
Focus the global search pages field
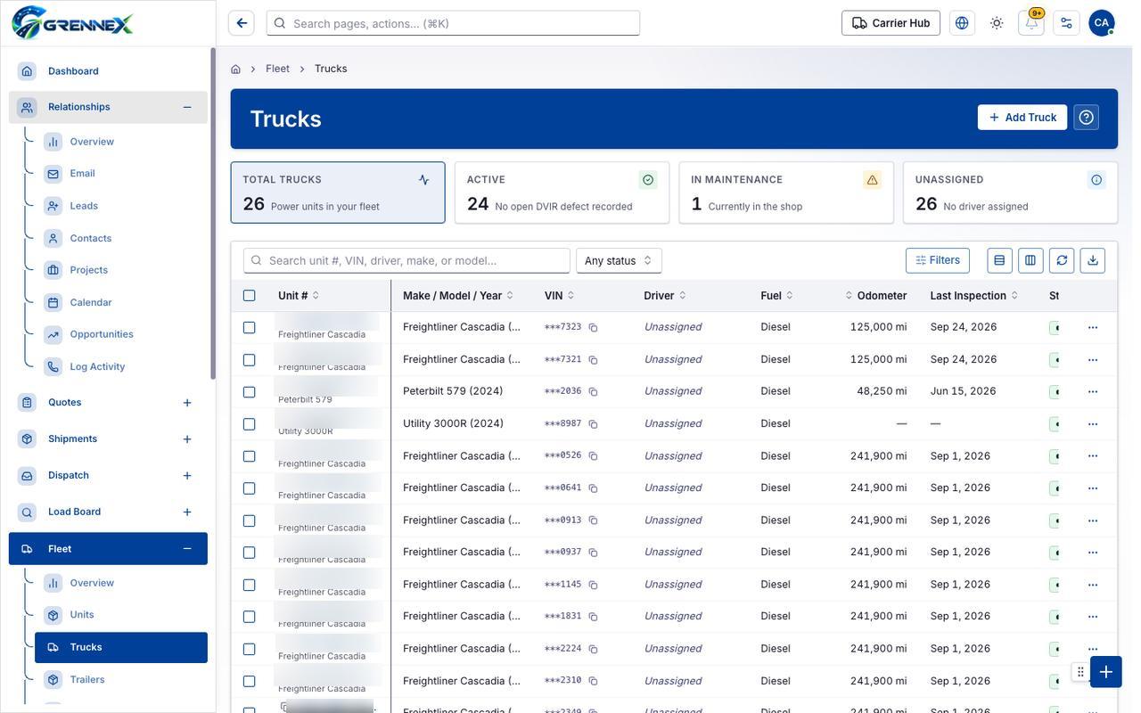(453, 23)
